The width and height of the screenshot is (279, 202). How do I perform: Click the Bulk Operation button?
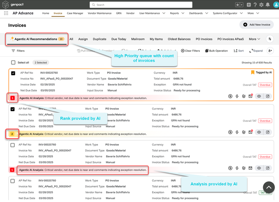point(217,51)
